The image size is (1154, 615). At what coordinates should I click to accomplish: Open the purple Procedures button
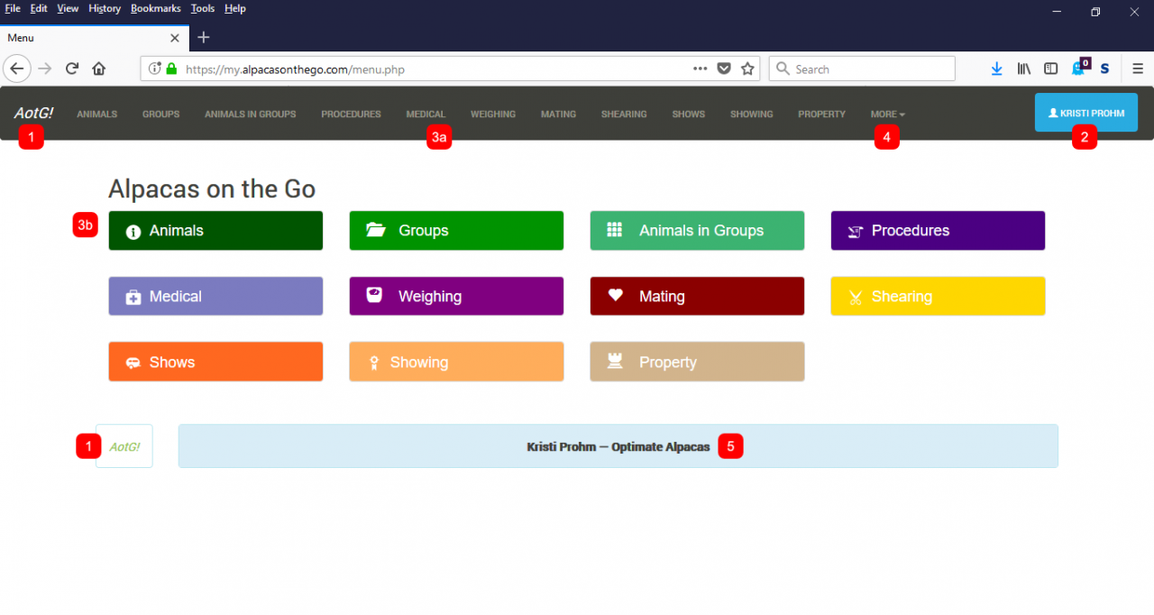938,231
